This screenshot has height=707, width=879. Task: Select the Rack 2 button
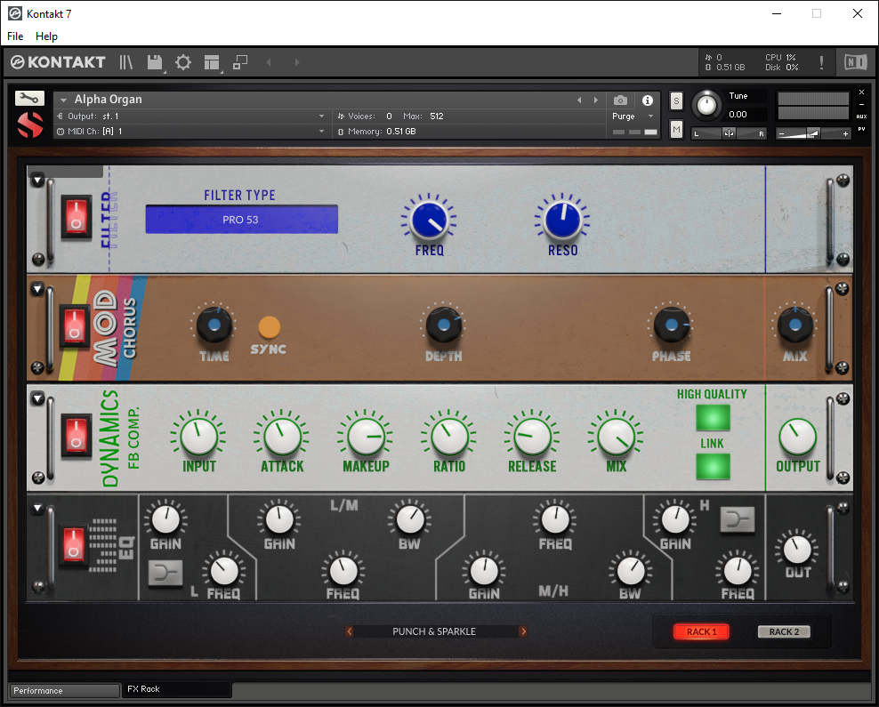point(784,631)
